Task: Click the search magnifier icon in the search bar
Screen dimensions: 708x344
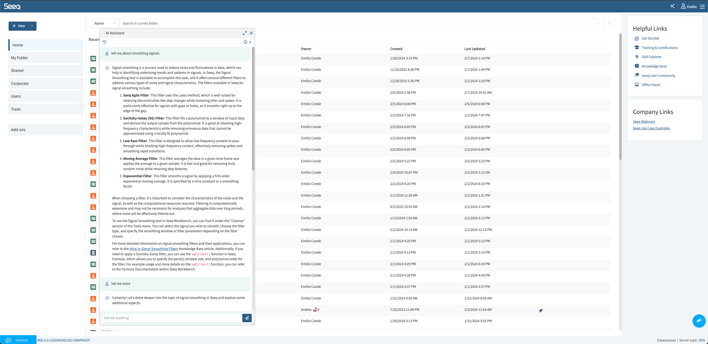Action: (x=610, y=23)
